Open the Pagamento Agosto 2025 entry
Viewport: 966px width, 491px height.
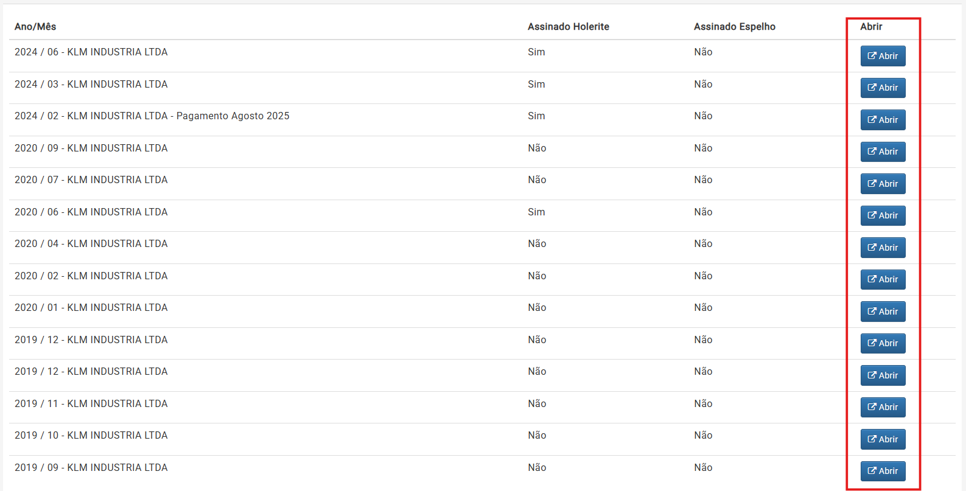(883, 120)
